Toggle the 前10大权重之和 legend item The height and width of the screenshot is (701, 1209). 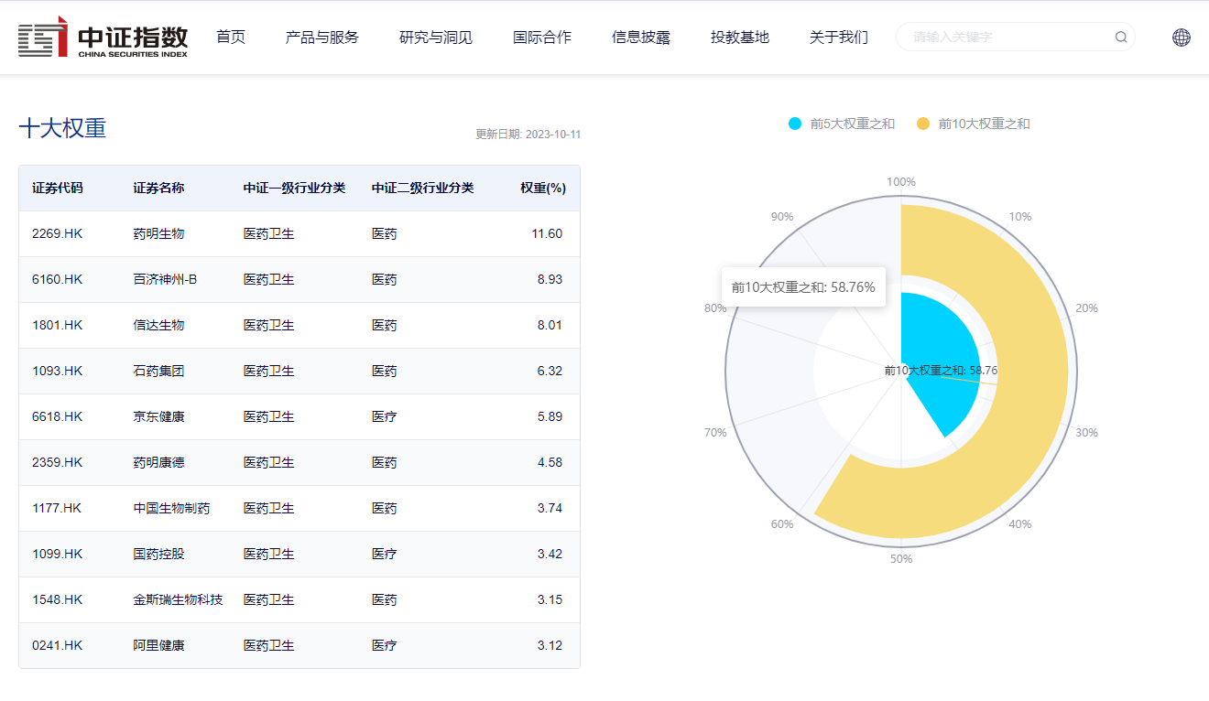pyautogui.click(x=974, y=124)
